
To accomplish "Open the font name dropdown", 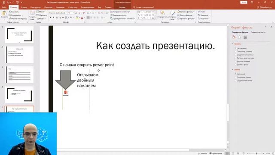I will (x=67, y=13).
